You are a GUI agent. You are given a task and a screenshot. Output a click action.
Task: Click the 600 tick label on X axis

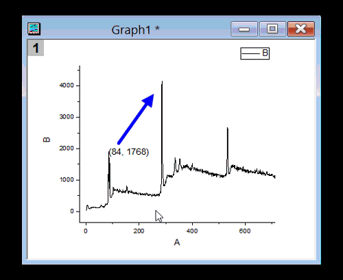pos(245,231)
